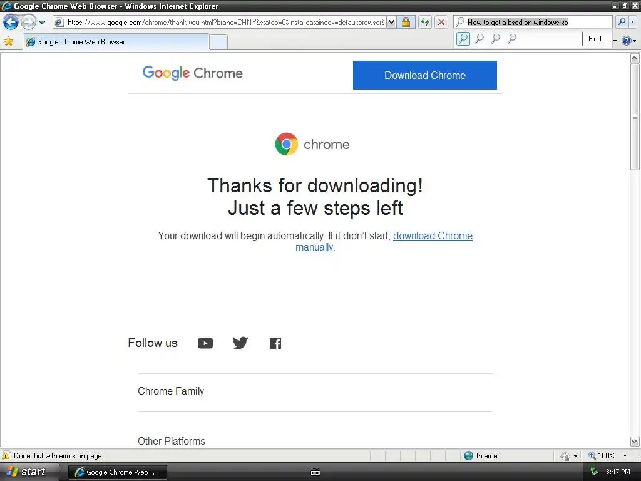Click the on-screen keyboard taskbar icon

[315, 472]
